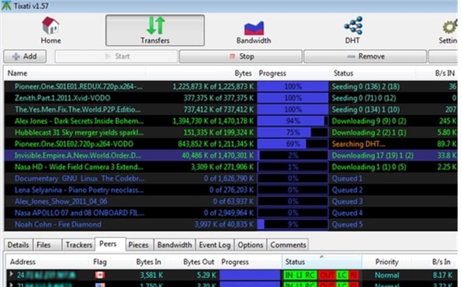
Task: Select Invisible.Empire.A.New.World.Order transfer
Action: (231, 156)
